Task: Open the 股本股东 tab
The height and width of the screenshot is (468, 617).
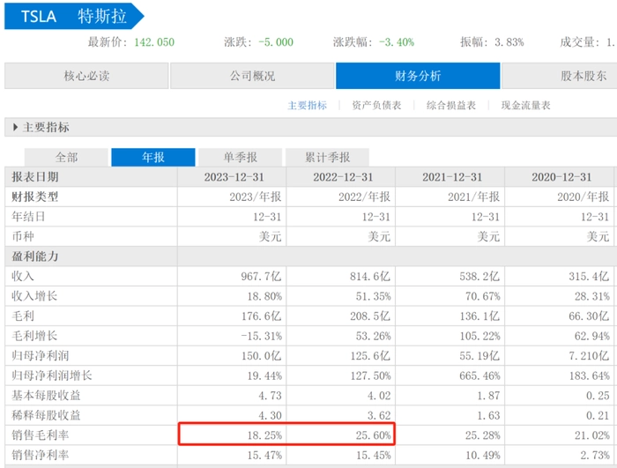Action: point(583,76)
